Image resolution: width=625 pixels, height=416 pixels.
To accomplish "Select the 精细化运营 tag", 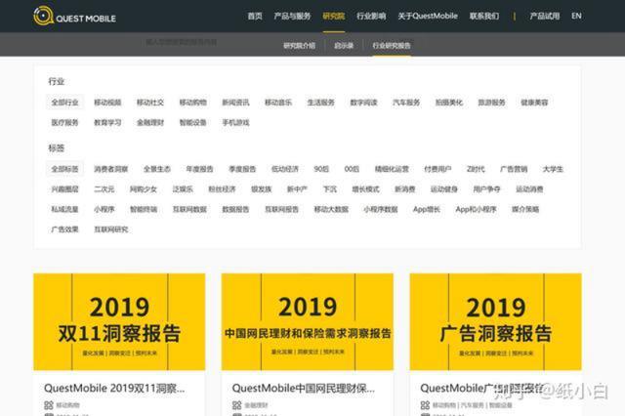I will pyautogui.click(x=392, y=169).
